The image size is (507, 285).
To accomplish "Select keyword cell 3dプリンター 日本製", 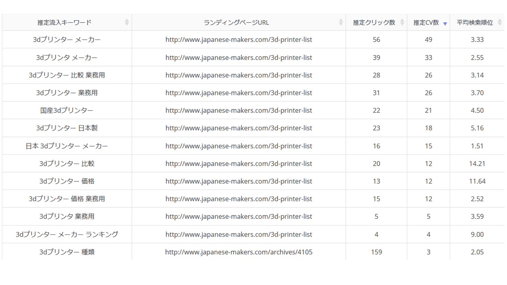I will [x=67, y=128].
